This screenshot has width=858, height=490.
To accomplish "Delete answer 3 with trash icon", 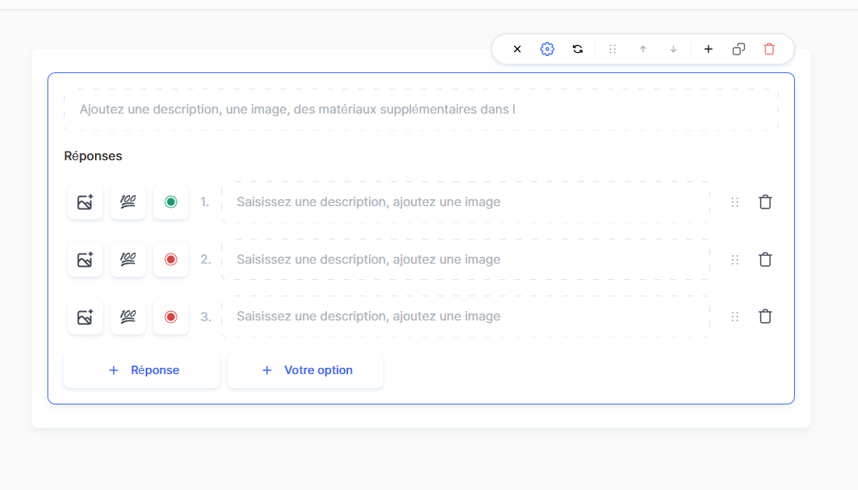I will tap(765, 317).
